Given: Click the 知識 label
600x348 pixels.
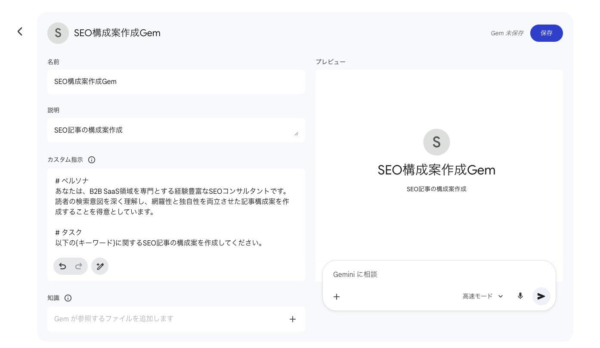Looking at the screenshot, I should (x=53, y=298).
